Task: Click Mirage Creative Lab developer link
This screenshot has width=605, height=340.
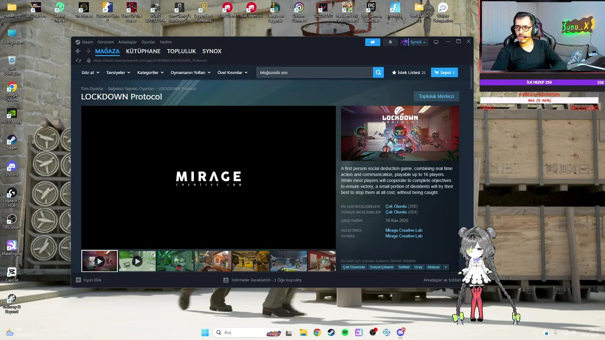Action: click(x=404, y=230)
